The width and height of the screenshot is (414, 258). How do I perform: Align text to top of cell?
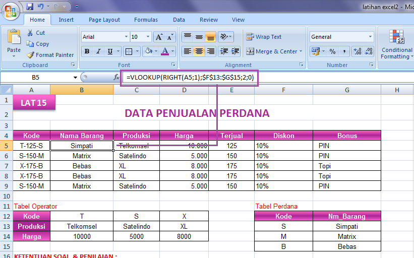tap(188, 37)
